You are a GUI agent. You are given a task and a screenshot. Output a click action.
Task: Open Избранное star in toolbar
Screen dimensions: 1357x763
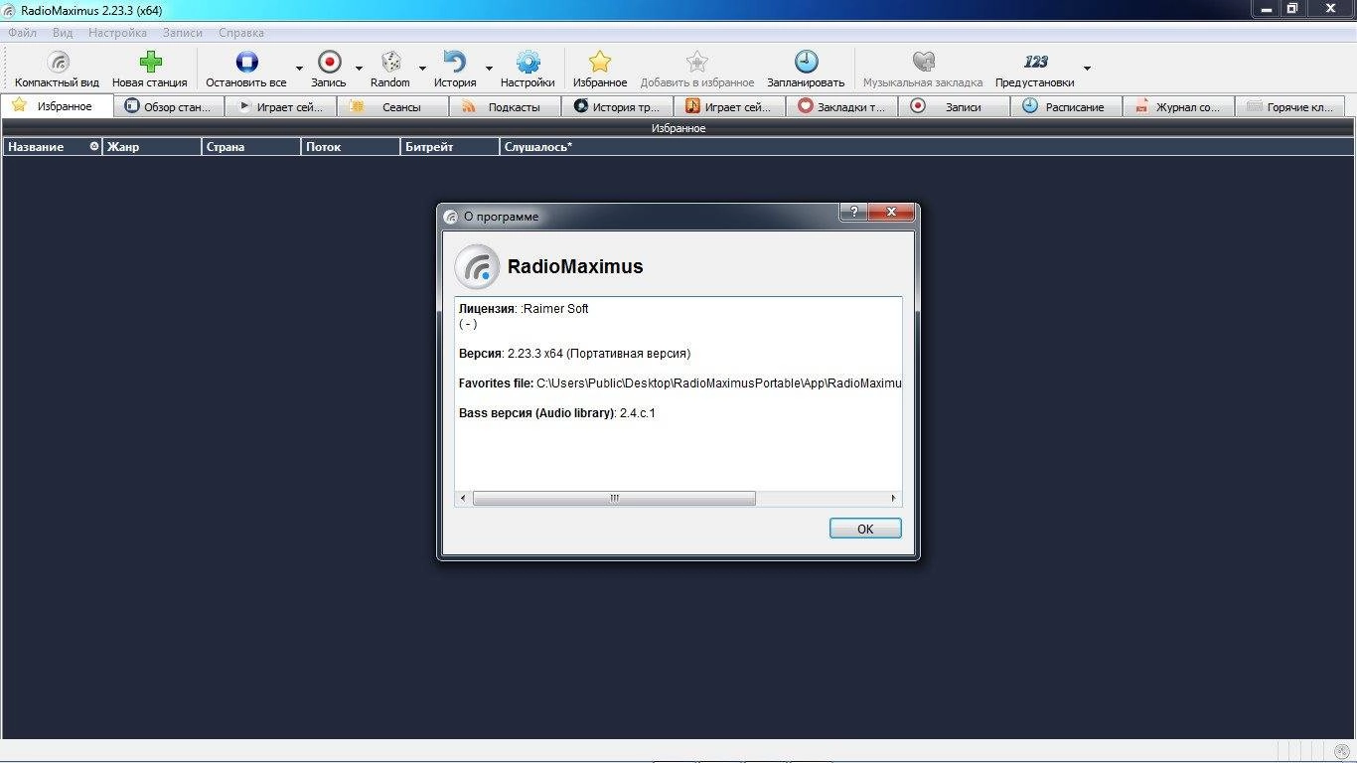tap(600, 70)
